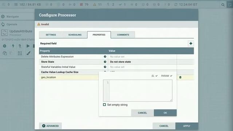Click the Operate hand icon
The width and height of the screenshot is (233, 131).
(x=3, y=24)
